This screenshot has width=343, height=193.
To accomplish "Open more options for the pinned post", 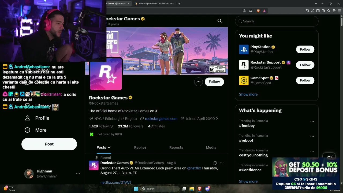I will tap(222, 163).
